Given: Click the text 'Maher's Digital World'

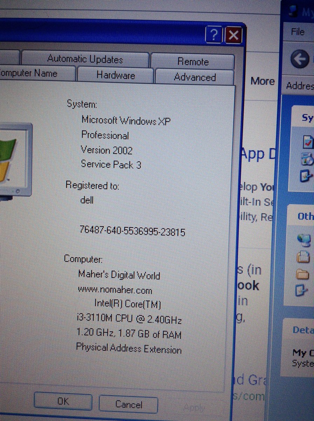Looking at the screenshot, I should click(119, 274).
